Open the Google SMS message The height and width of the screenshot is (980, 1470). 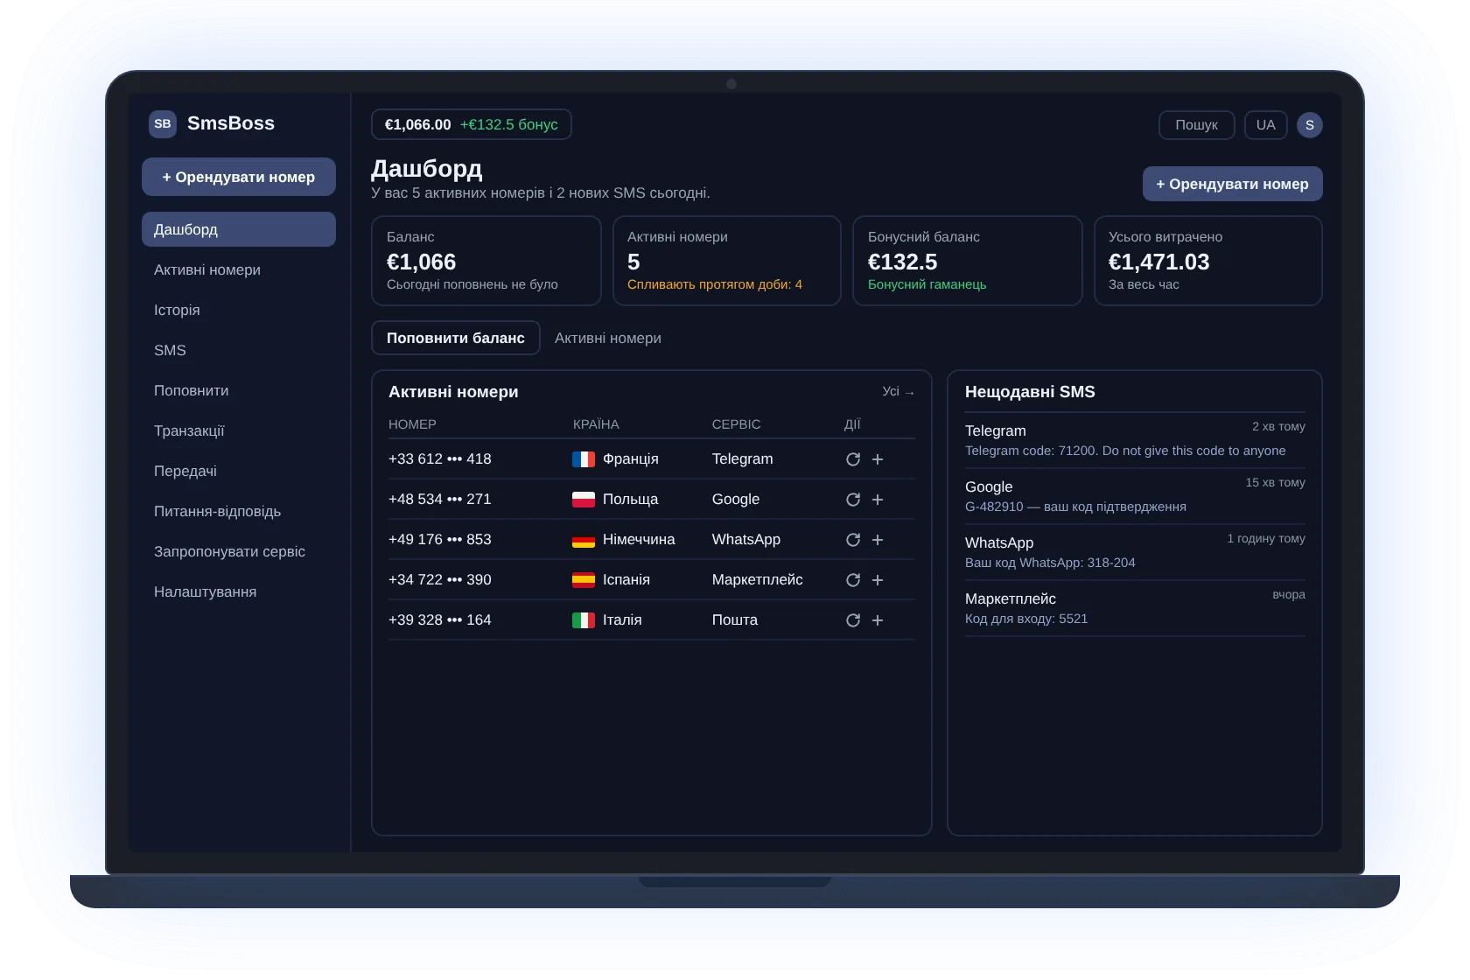tap(1135, 496)
